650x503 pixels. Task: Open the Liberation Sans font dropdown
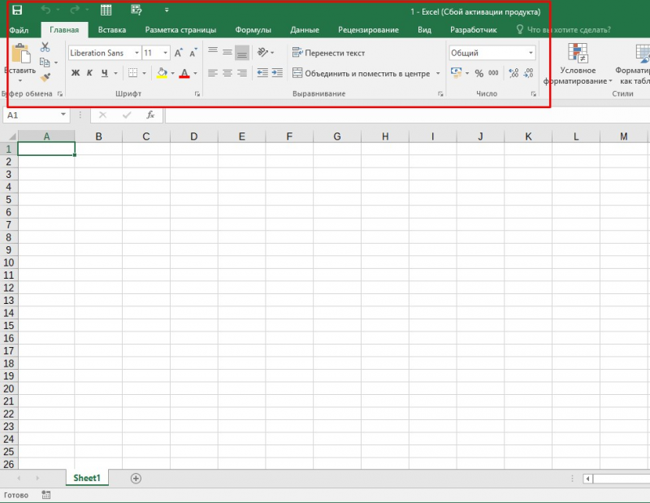[136, 53]
